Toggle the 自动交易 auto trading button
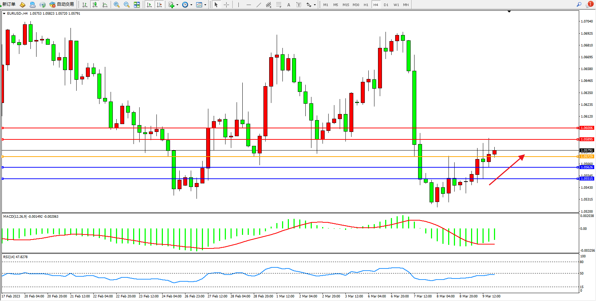596x301 pixels. coord(62,4)
